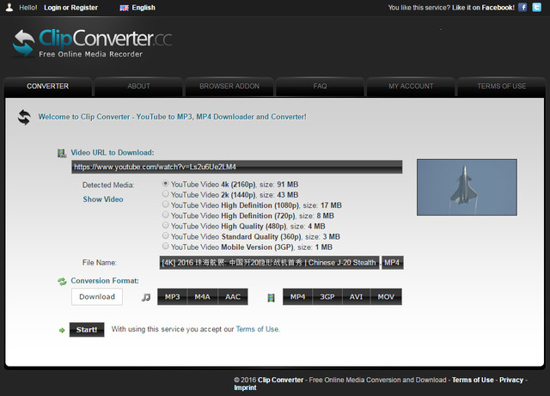Select High Definition (1080p) option
Viewport: 550px width, 396px height.
(x=165, y=204)
